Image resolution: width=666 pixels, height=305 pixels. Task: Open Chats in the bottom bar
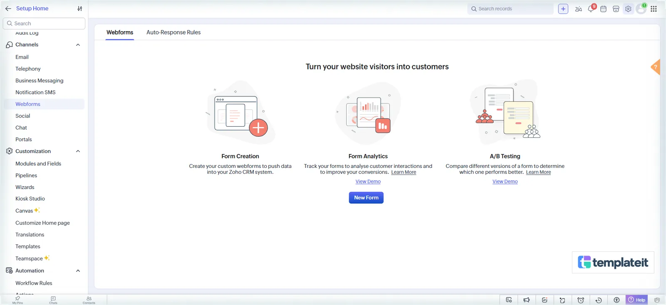[x=53, y=300]
